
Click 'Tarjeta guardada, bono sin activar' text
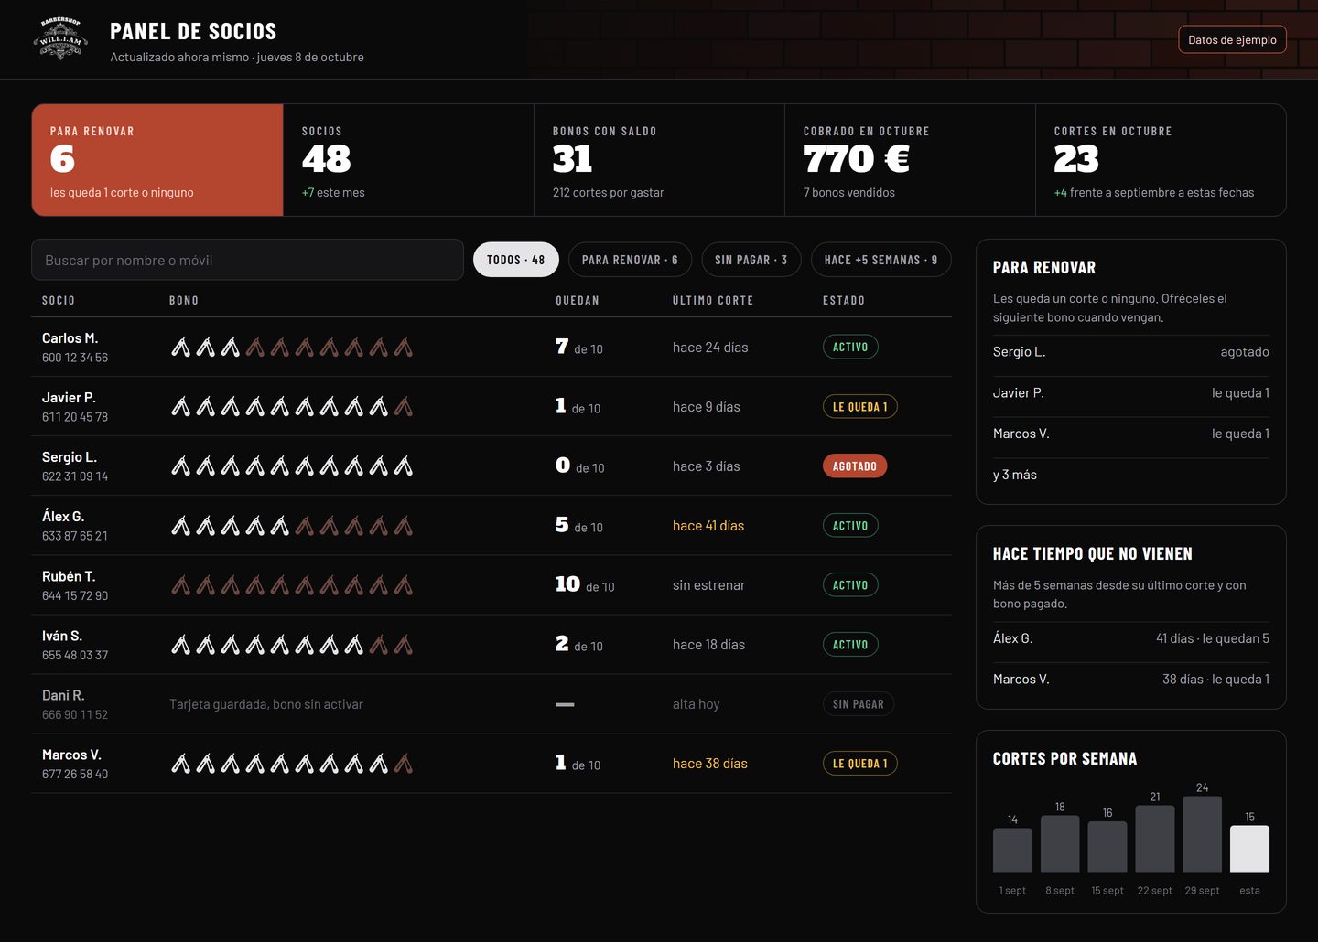[x=266, y=704]
